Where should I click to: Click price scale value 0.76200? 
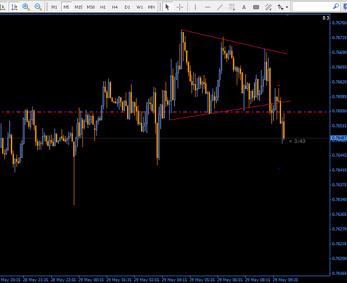click(x=339, y=259)
